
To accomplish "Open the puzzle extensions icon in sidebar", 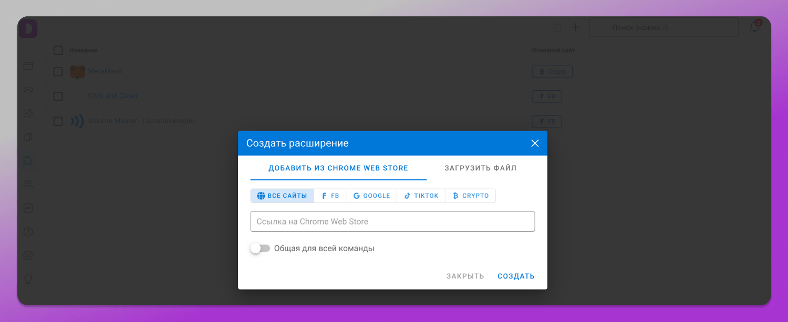I will point(28,160).
